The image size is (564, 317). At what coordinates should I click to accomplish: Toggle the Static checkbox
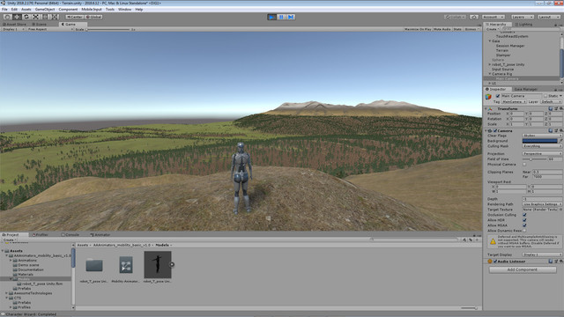(545, 96)
